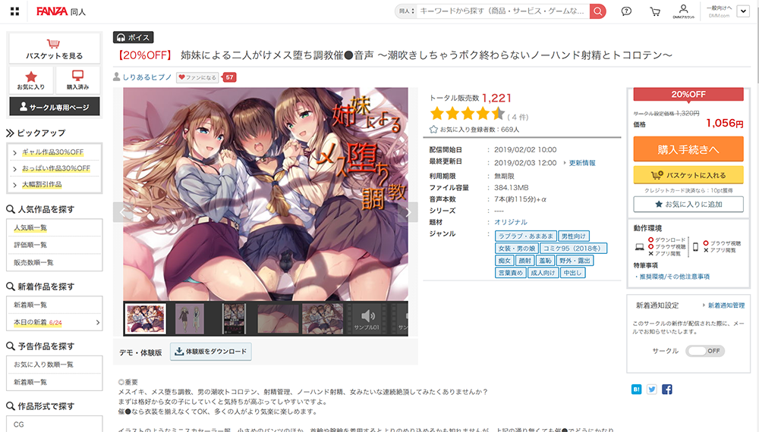Open 購入済み monitor shortcut
This screenshot has width=759, height=432.
[x=77, y=80]
